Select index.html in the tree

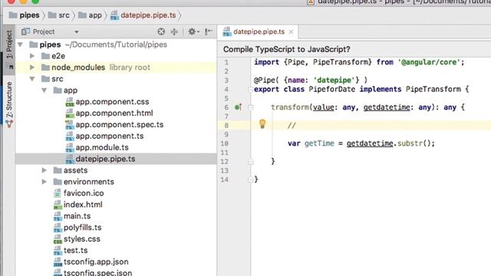point(83,205)
